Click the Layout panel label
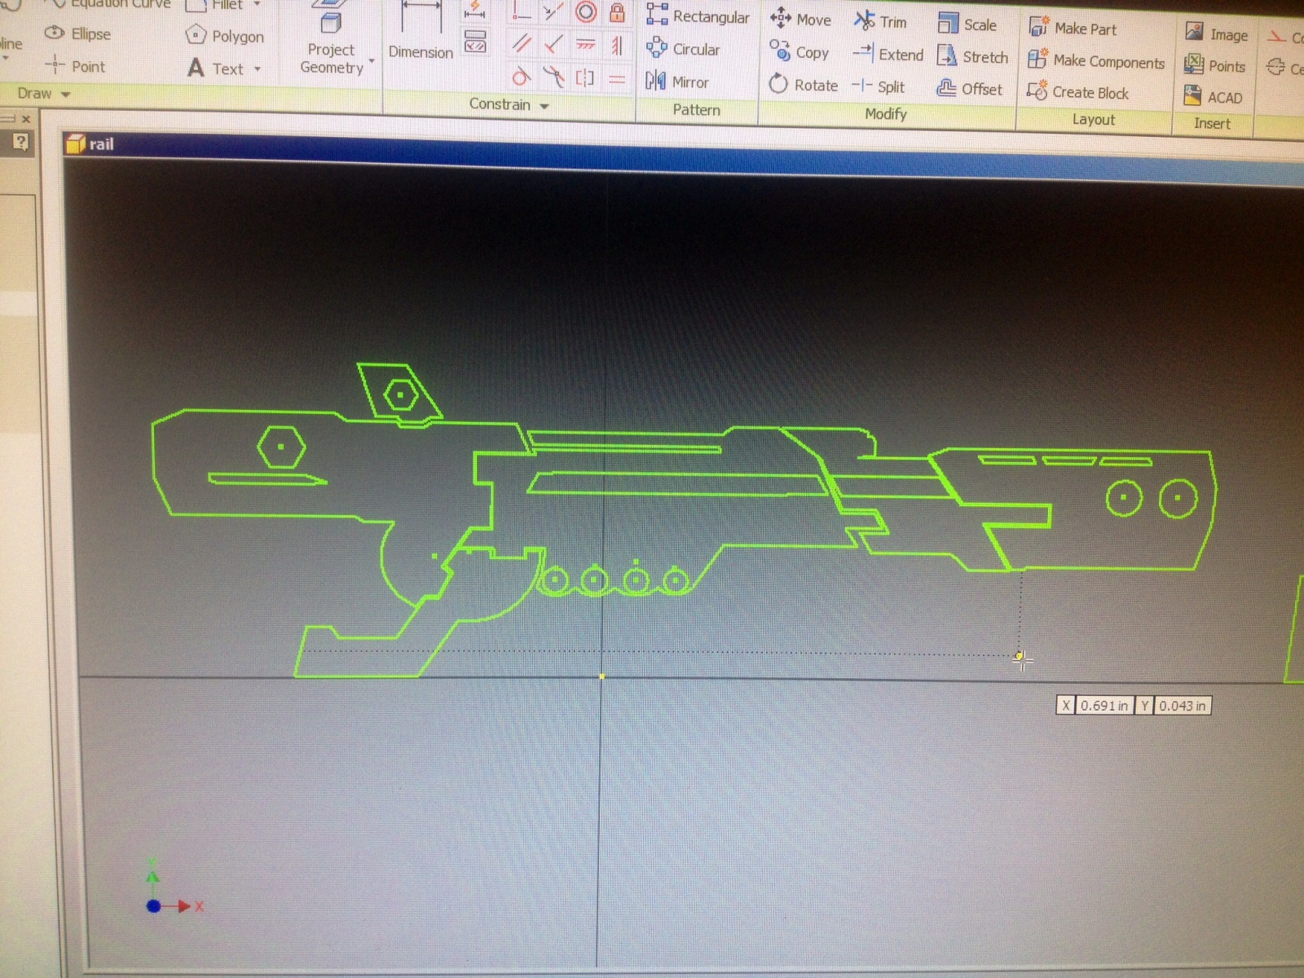This screenshot has height=978, width=1304. point(1093,120)
